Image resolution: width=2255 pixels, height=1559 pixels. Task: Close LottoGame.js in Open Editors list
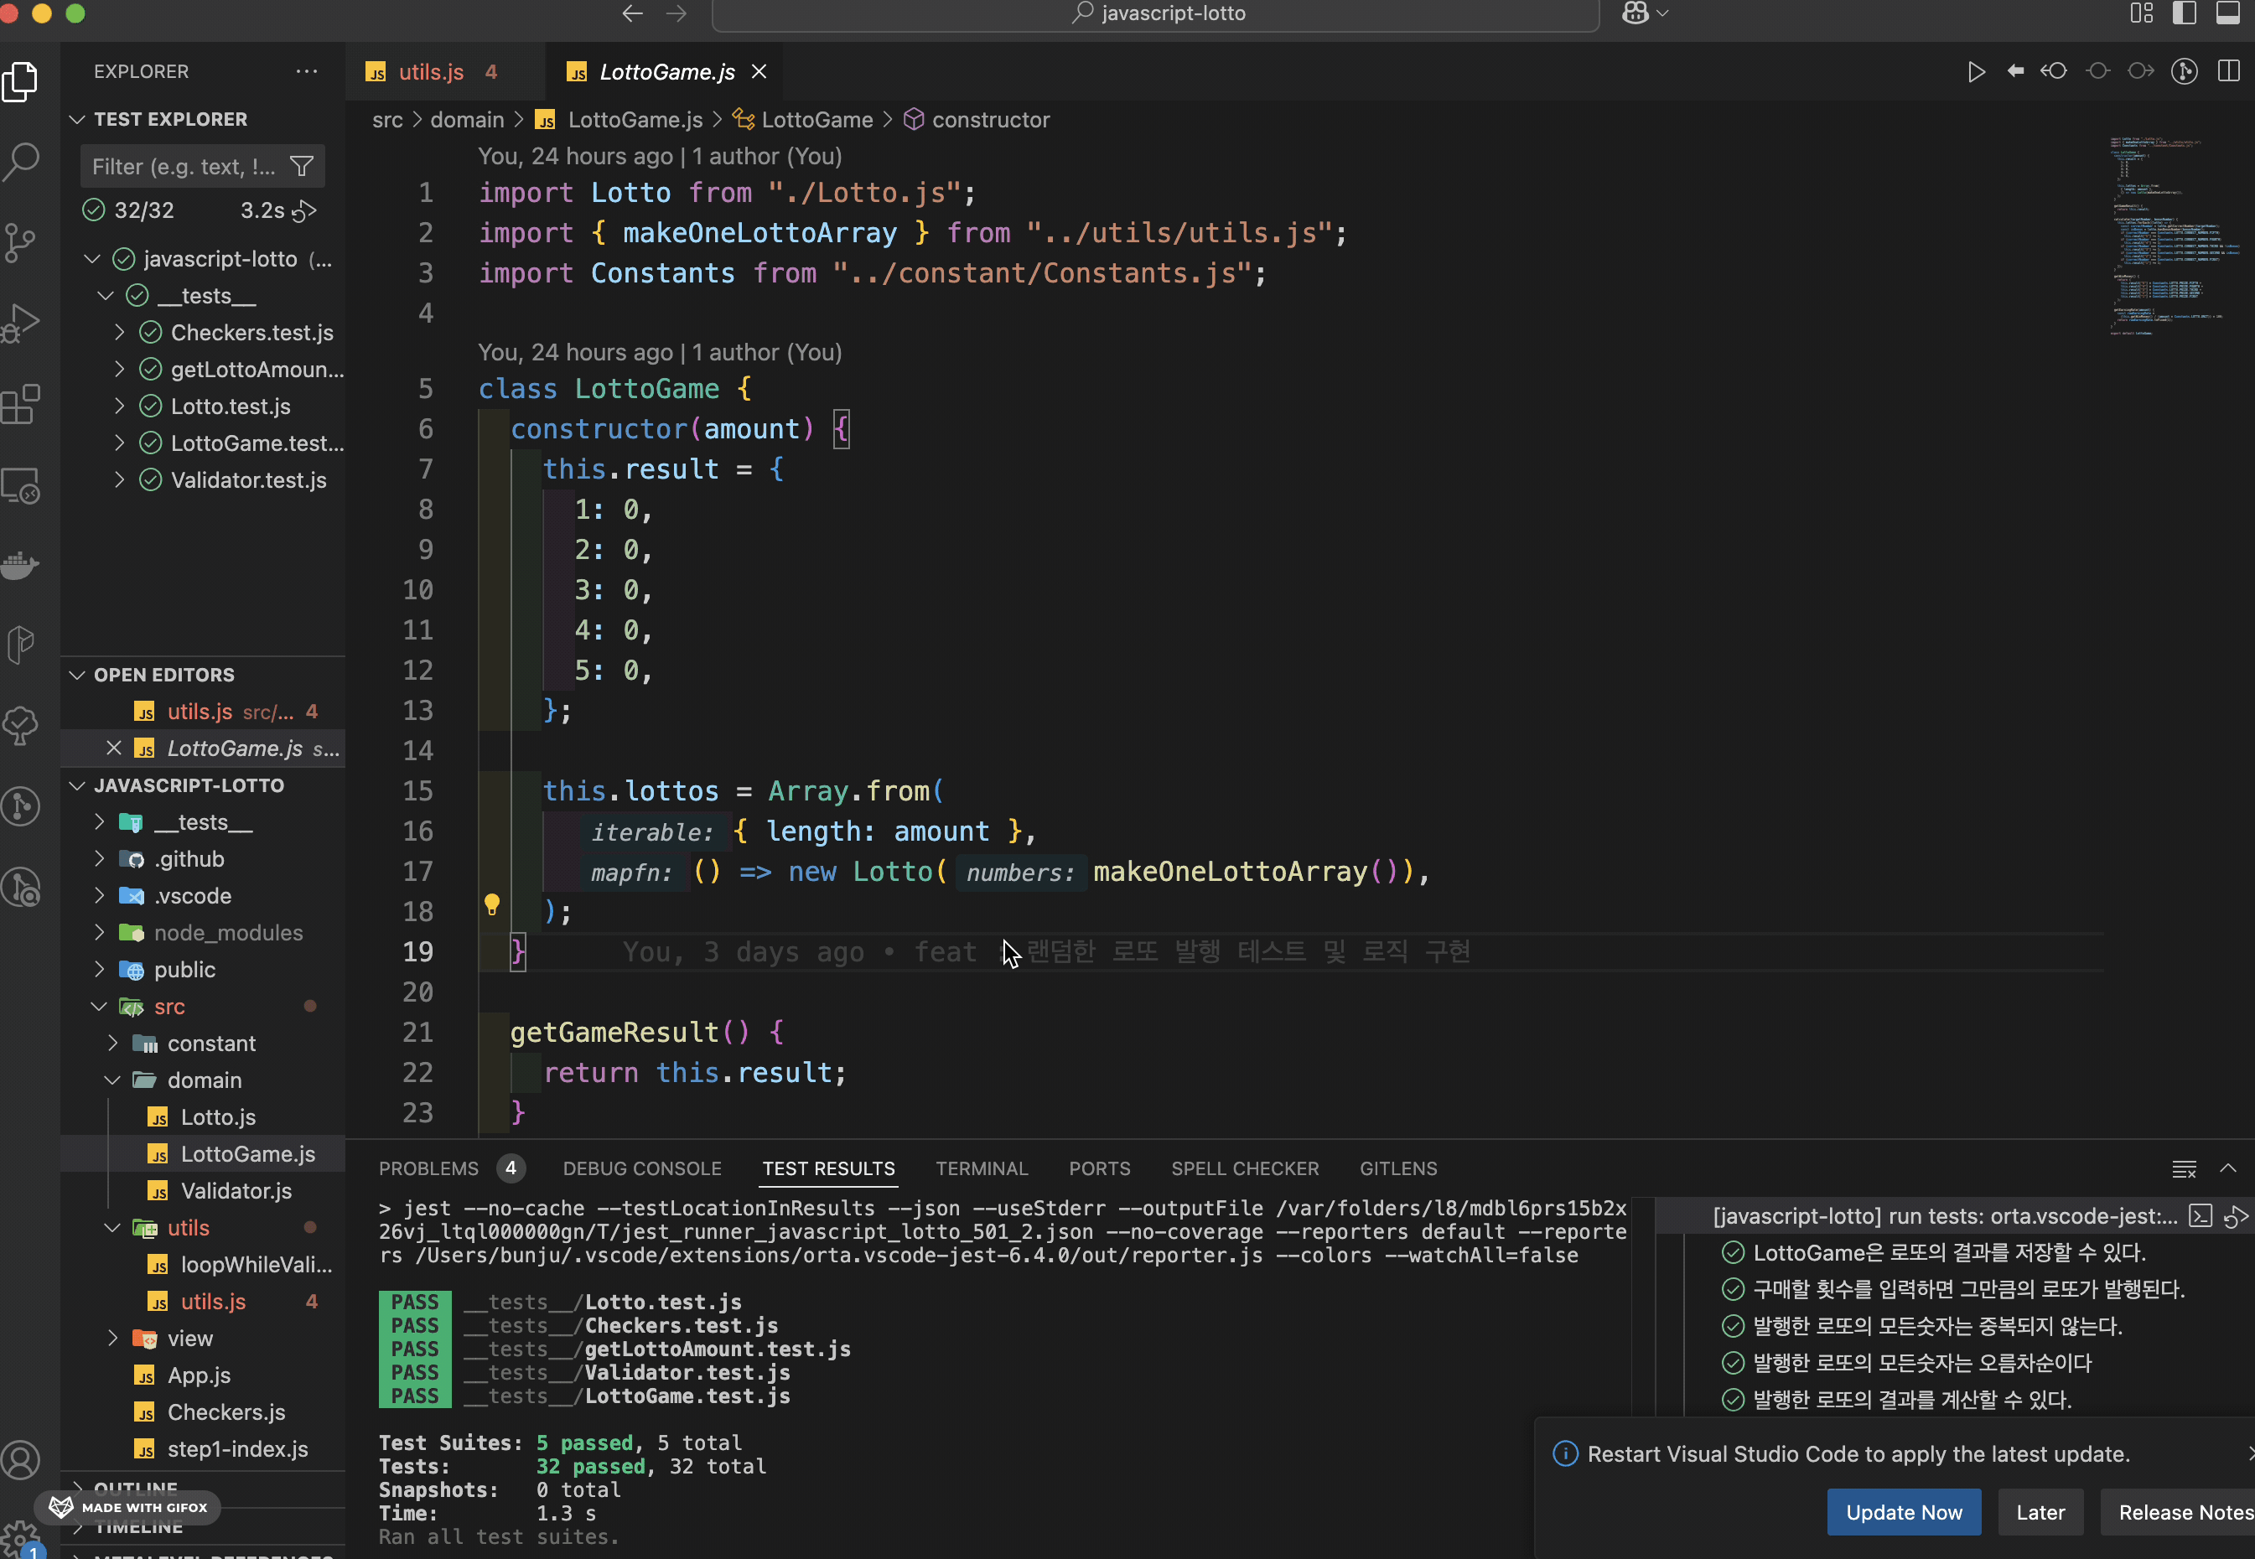pyautogui.click(x=113, y=748)
